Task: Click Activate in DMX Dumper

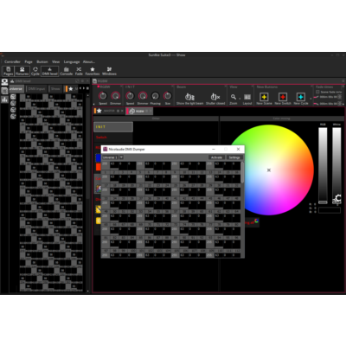Action: (x=216, y=157)
